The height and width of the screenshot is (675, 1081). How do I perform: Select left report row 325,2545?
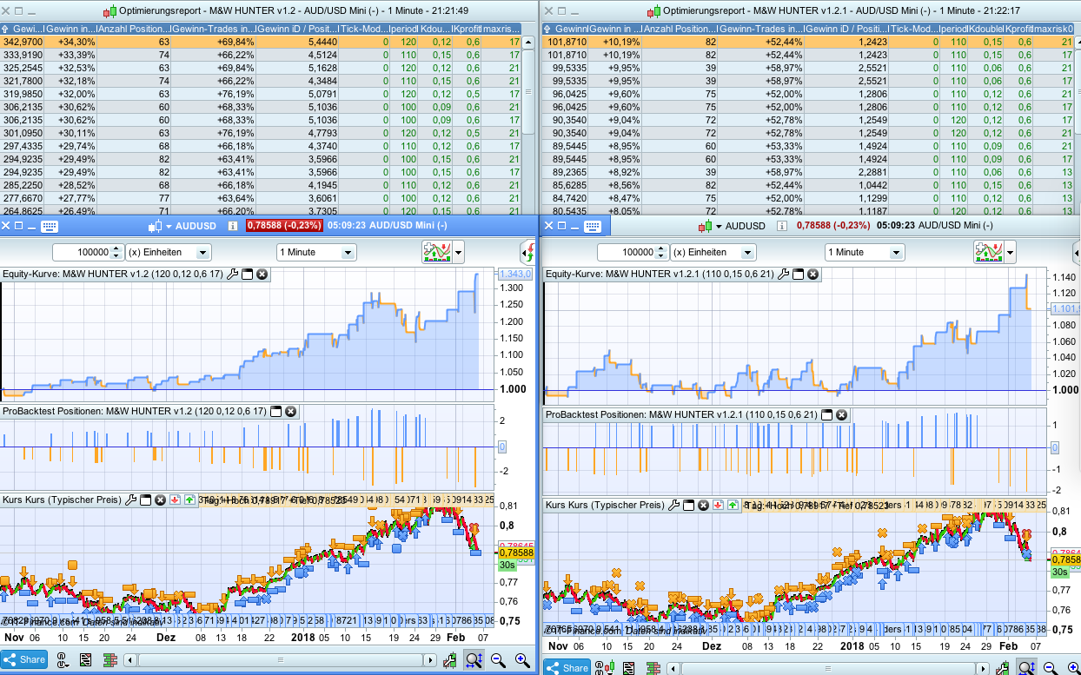[261, 66]
